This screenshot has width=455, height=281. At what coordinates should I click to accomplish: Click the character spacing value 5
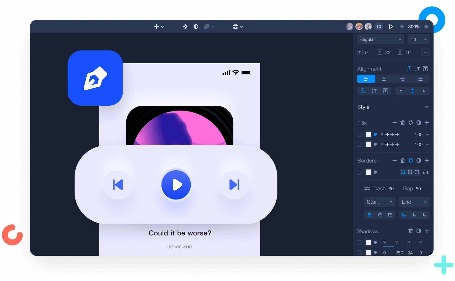(366, 52)
